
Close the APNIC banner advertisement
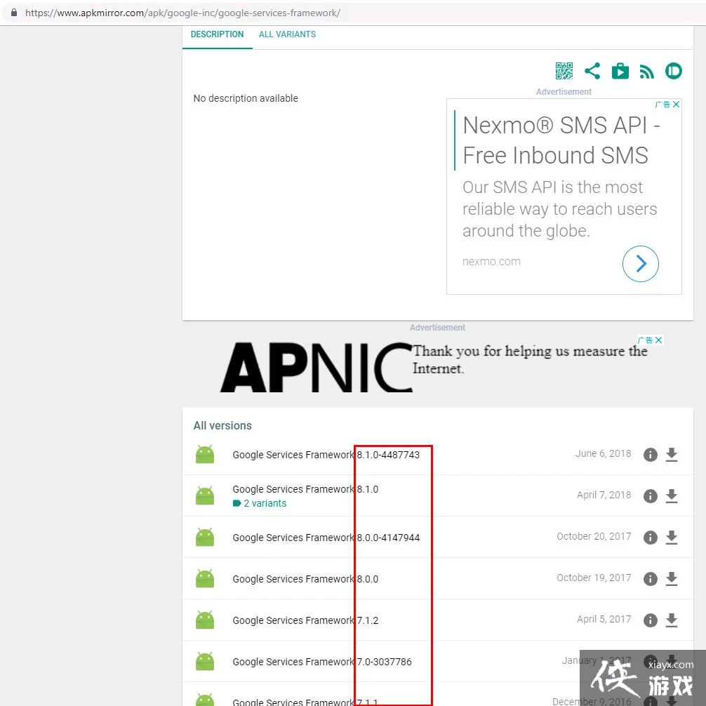[x=658, y=340]
